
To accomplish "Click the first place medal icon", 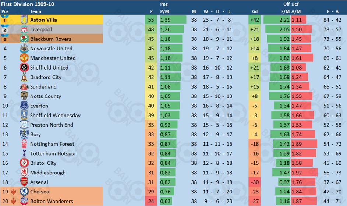I will click(x=5, y=20).
